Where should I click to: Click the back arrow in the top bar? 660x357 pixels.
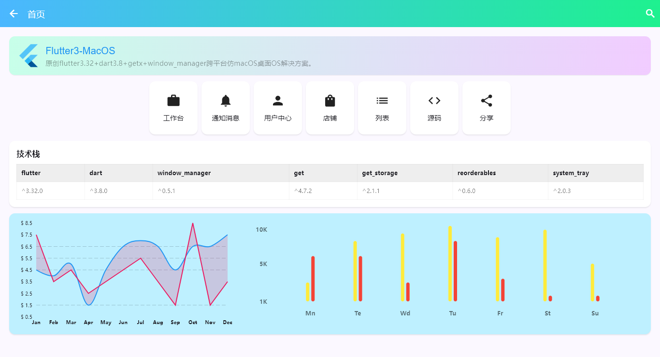[14, 14]
